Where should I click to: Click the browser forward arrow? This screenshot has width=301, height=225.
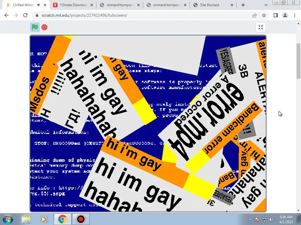(x=16, y=15)
